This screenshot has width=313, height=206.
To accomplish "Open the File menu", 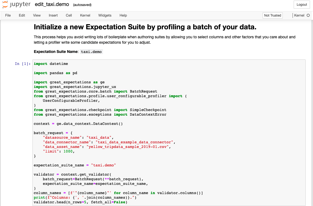I will point(8,15).
